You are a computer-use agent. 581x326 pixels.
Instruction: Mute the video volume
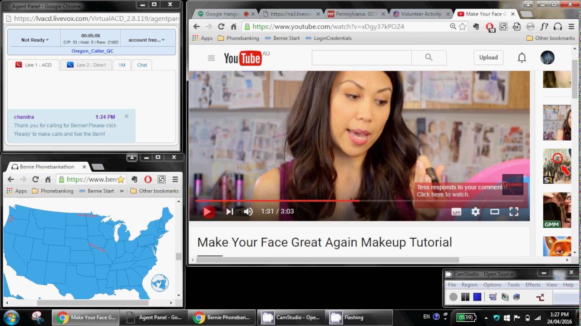(x=248, y=211)
